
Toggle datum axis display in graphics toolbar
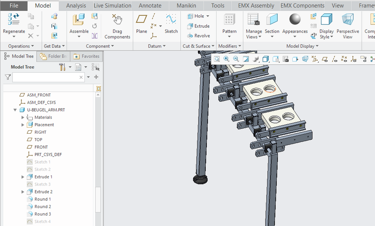pos(334,59)
